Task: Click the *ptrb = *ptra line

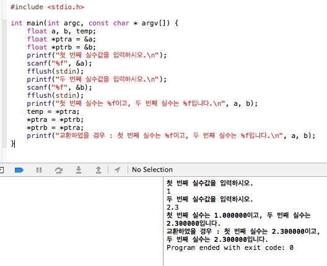Action: 55,127
